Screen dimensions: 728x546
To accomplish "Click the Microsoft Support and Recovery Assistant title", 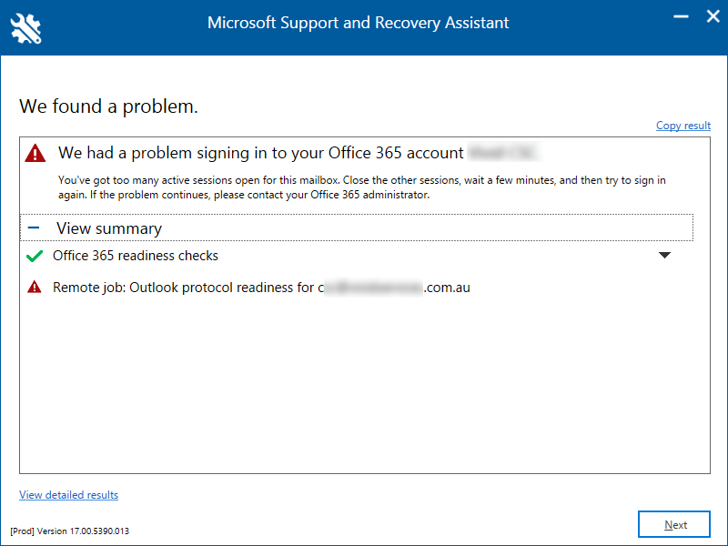I will pyautogui.click(x=358, y=23).
